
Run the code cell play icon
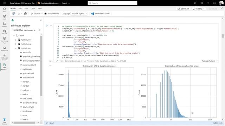pyautogui.click(x=47, y=26)
